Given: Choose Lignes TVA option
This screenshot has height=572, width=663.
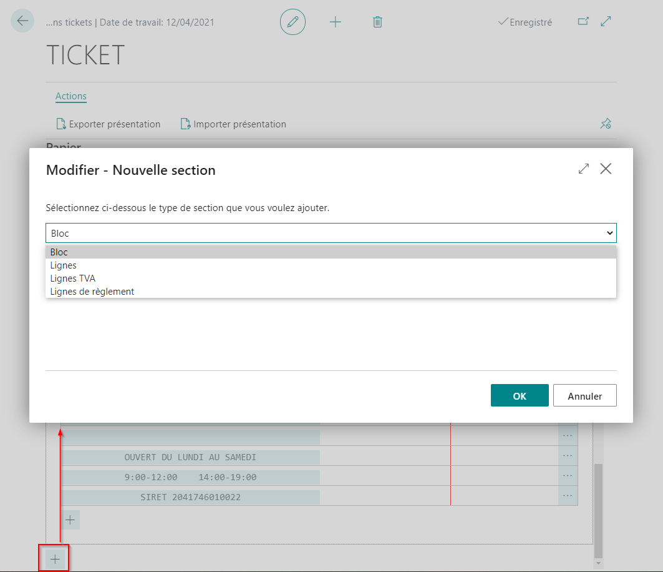Looking at the screenshot, I should (331, 278).
